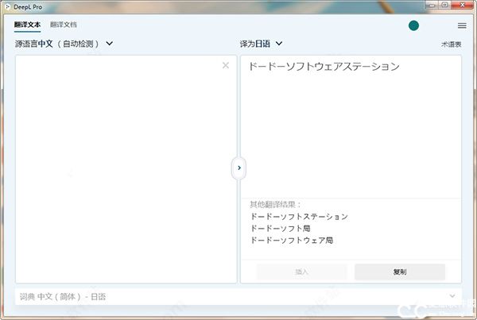The image size is (477, 320).
Task: Select alternative ドードーソフトウェア局
Action: click(x=292, y=240)
